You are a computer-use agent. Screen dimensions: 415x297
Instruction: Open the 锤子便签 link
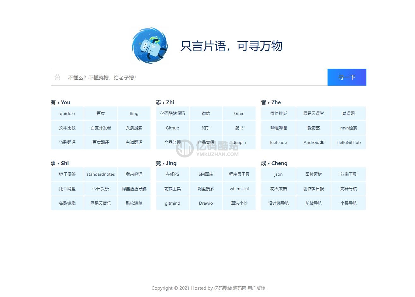pyautogui.click(x=67, y=174)
